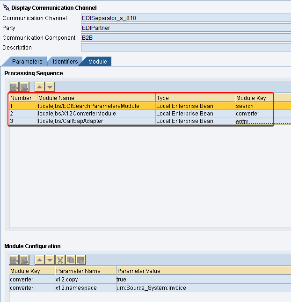Click the Communication Component field B2B

[186, 38]
